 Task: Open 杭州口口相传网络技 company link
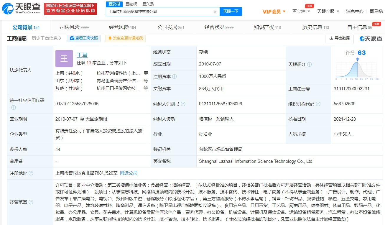coord(118,88)
